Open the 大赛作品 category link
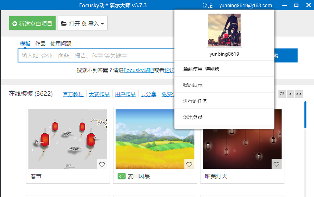Viewport: 314px width, 197px height. click(x=99, y=94)
